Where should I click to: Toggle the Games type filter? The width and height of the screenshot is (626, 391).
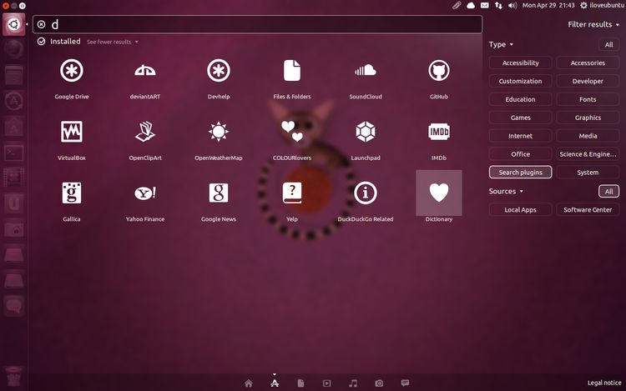click(x=520, y=118)
